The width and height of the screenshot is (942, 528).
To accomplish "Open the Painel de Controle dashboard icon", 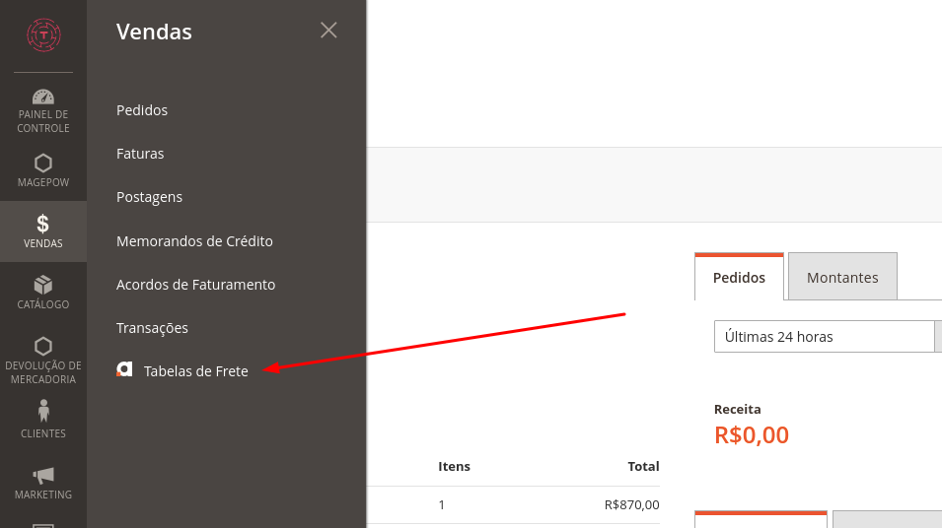I will coord(43,97).
